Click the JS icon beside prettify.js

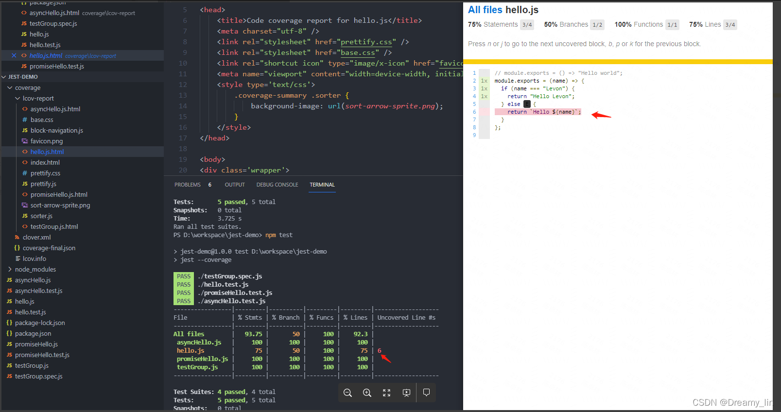[x=25, y=184]
